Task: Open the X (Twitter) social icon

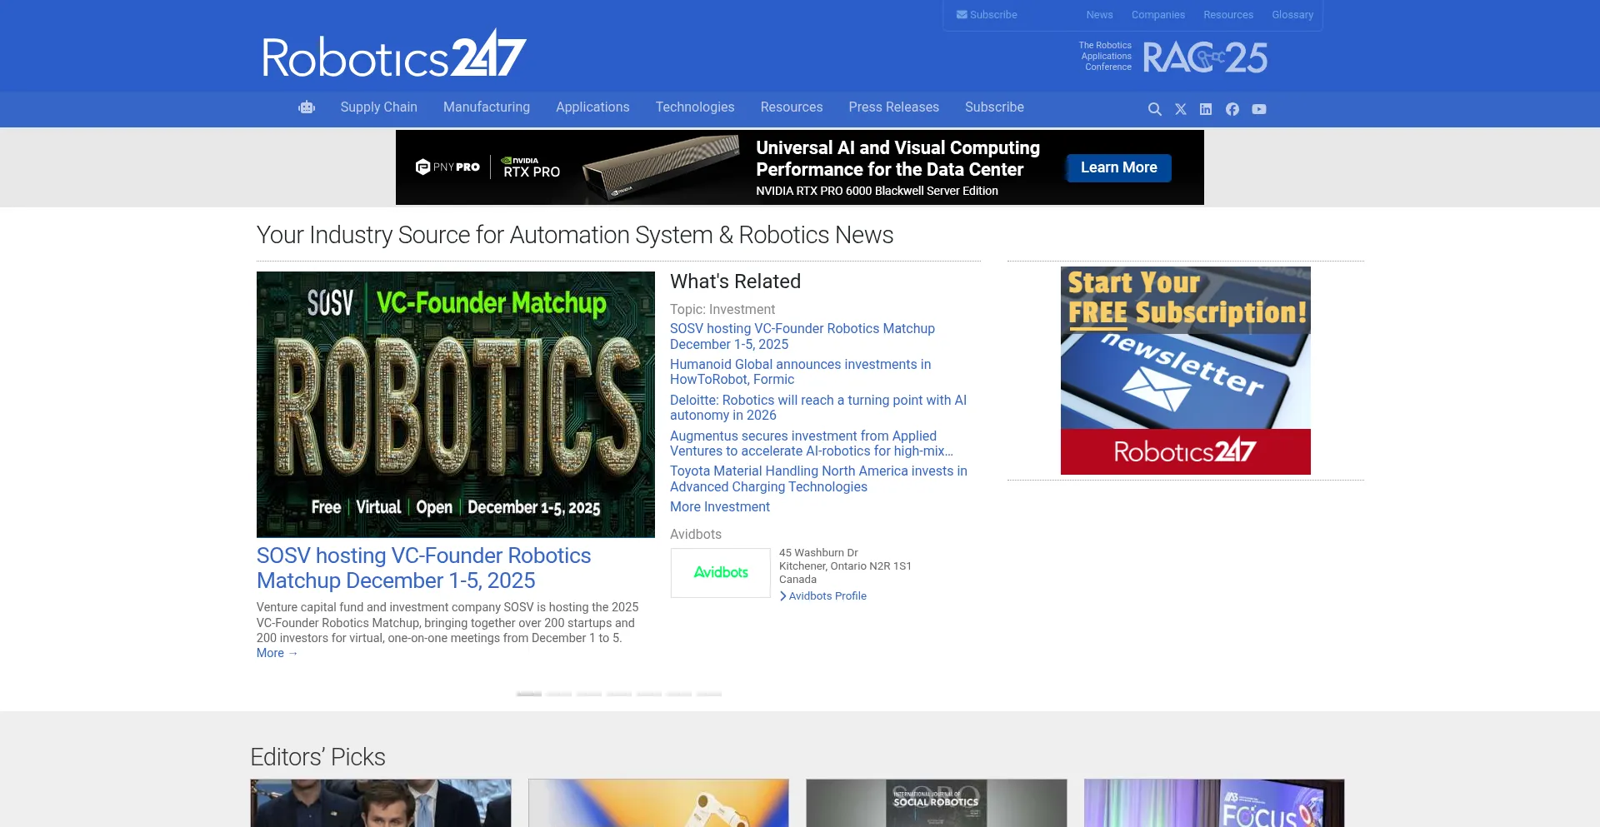Action: click(1180, 109)
